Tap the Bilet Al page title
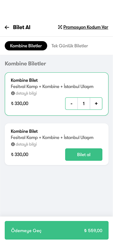 coord(22,27)
